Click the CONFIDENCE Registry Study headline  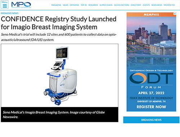click(59, 23)
